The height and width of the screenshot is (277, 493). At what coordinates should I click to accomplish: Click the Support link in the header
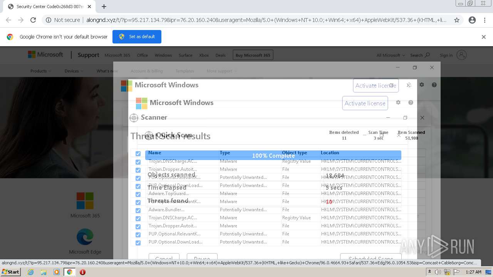click(88, 55)
